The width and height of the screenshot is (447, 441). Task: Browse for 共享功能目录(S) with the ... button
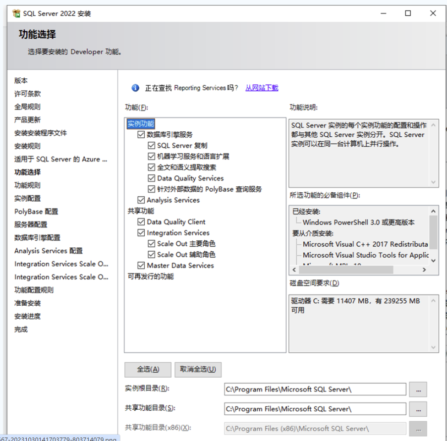(418, 409)
